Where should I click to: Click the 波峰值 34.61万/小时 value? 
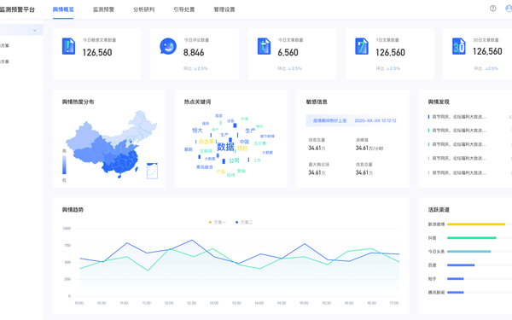[x=369, y=148]
